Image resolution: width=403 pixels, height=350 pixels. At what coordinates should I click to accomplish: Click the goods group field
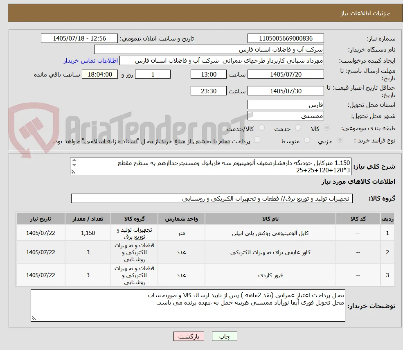coord(212,199)
